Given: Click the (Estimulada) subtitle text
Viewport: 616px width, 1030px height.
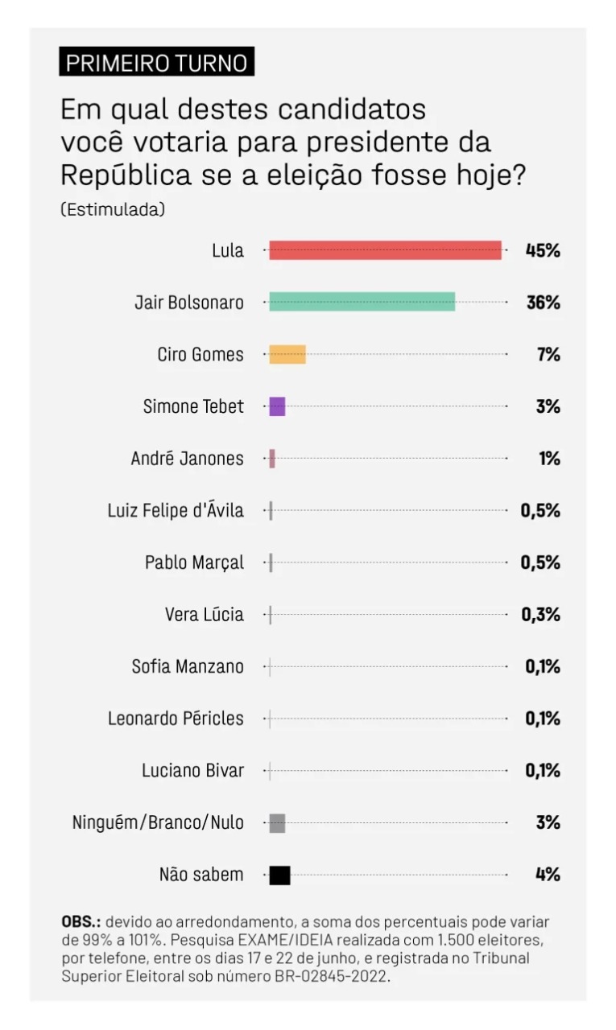Looking at the screenshot, I should pos(113,210).
